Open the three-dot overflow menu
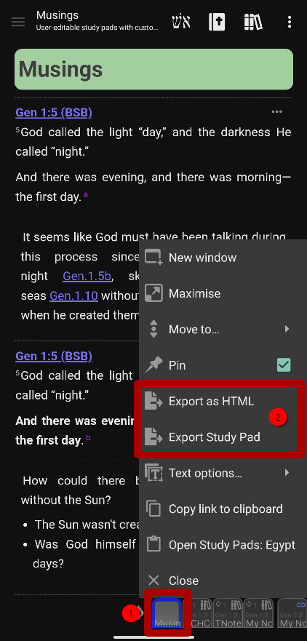The image size is (307, 641). [x=290, y=22]
